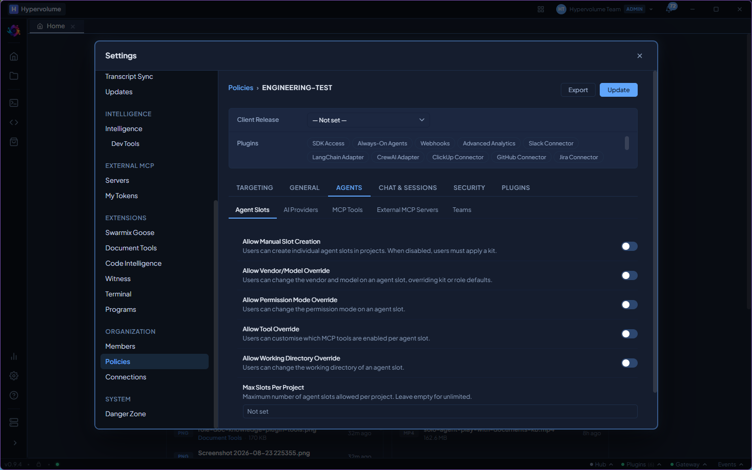Screen dimensions: 752x470
Task: Open the MCP Tools sub-tab
Action: pyautogui.click(x=348, y=210)
